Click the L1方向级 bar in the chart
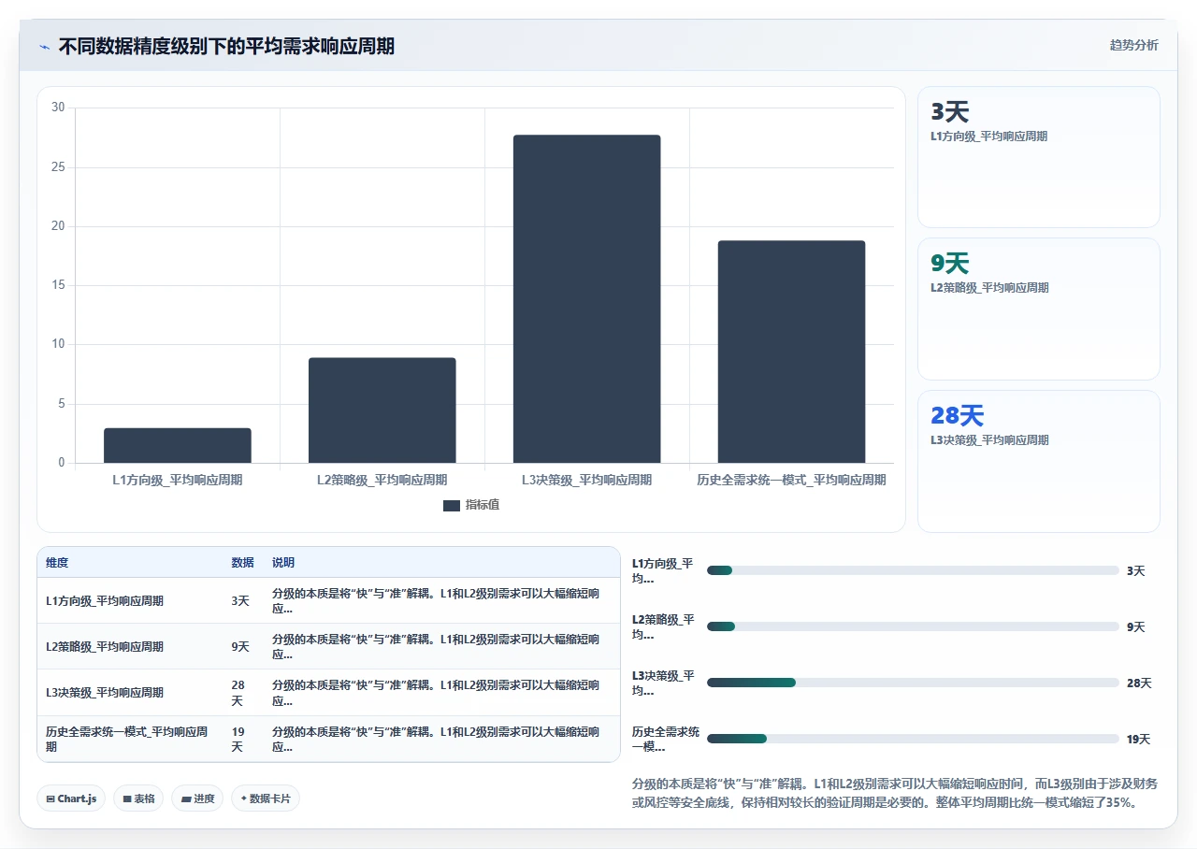 (178, 445)
